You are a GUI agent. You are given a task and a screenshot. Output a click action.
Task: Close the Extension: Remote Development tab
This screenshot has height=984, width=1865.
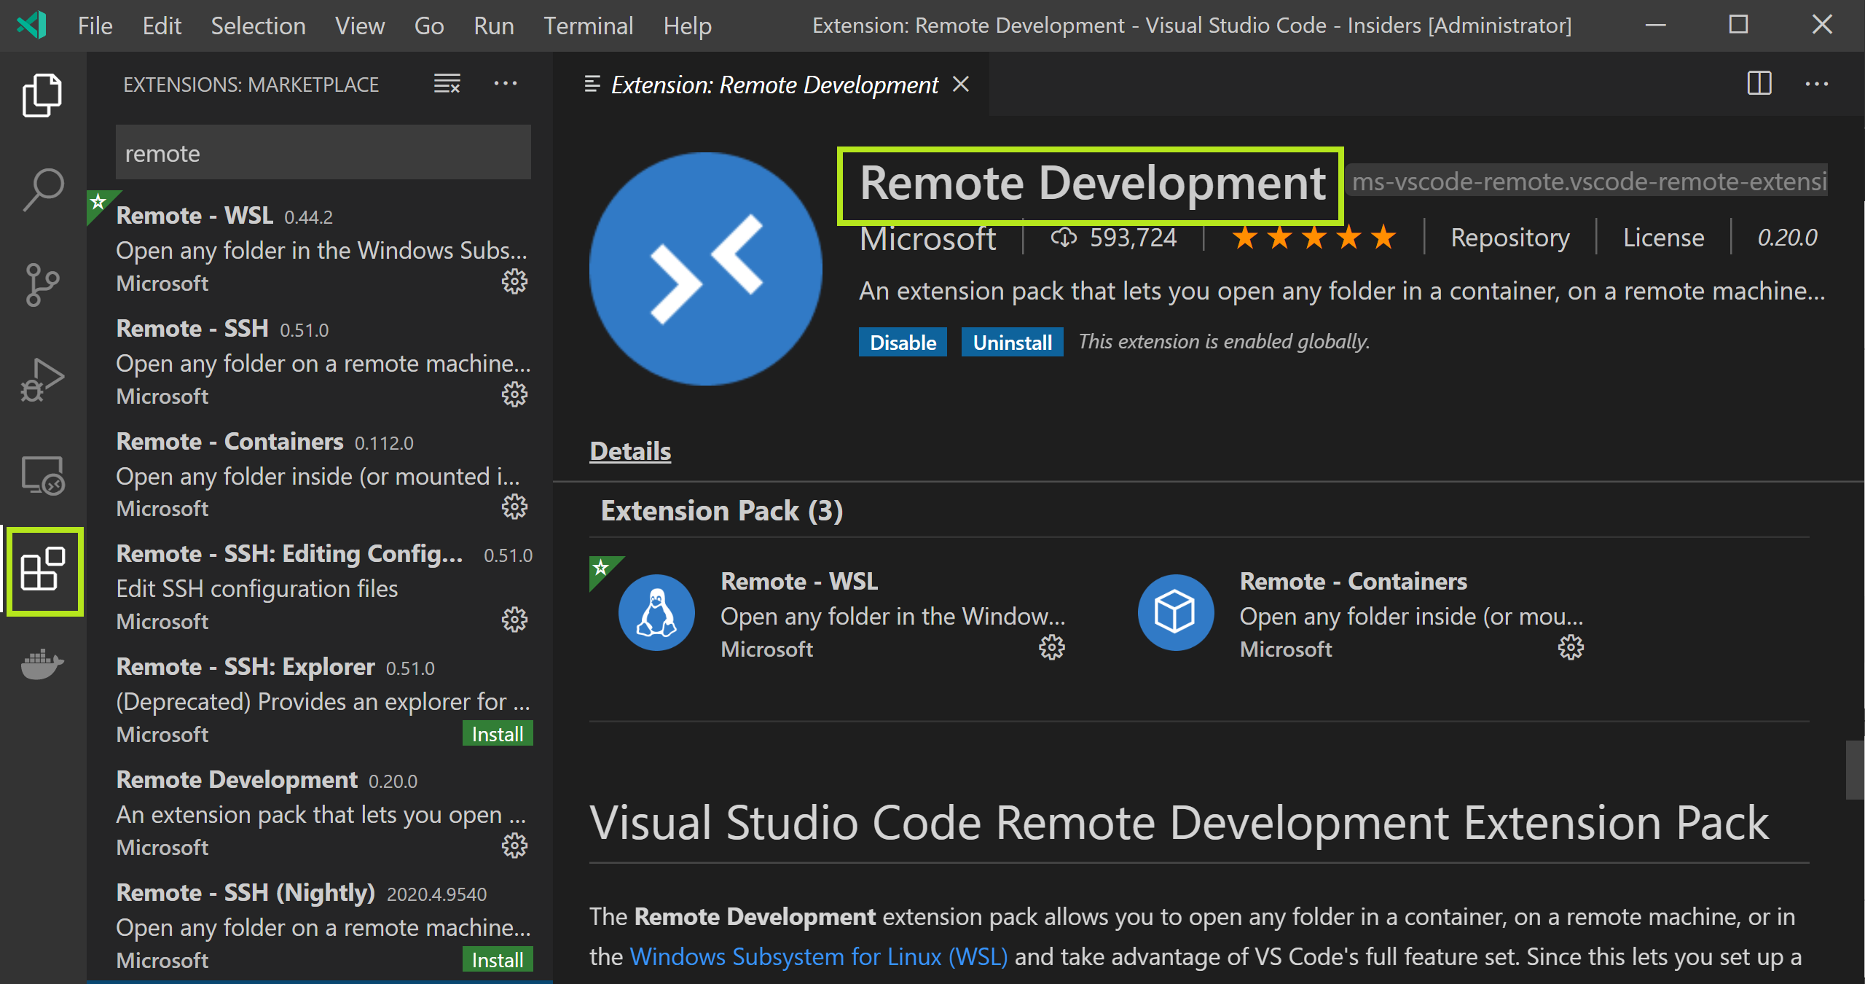tap(961, 85)
